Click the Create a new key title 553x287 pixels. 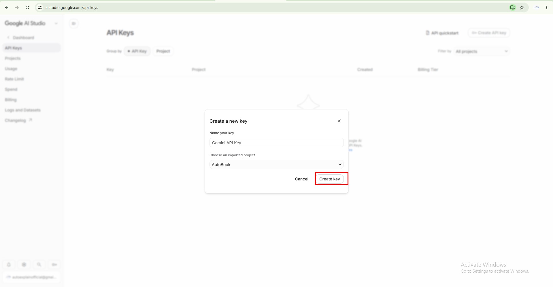(228, 121)
